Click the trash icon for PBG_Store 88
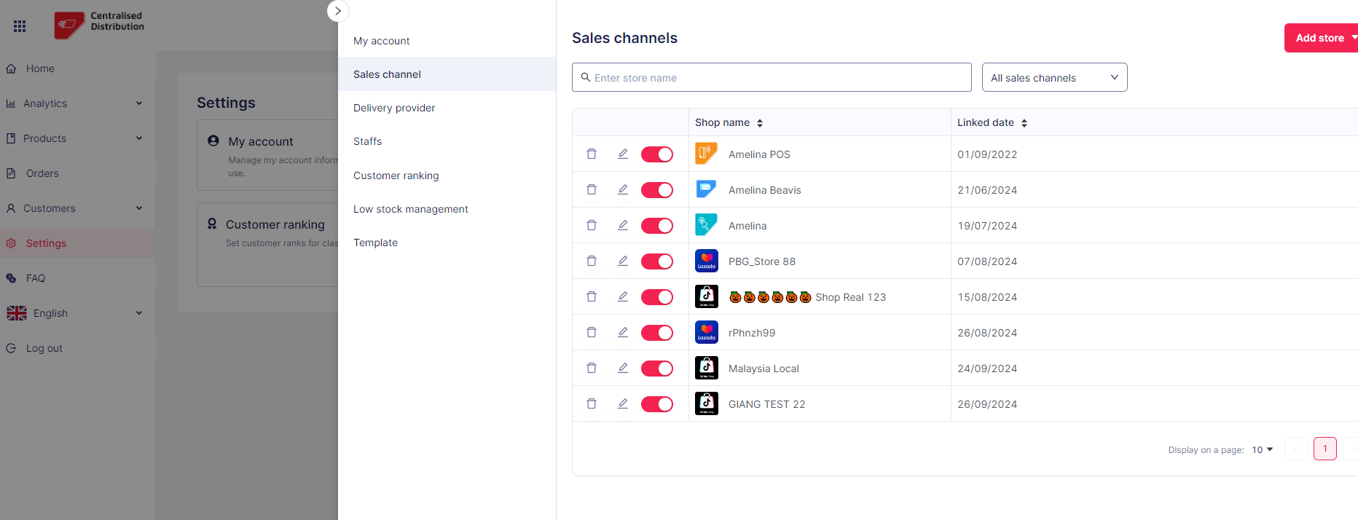 click(x=592, y=261)
